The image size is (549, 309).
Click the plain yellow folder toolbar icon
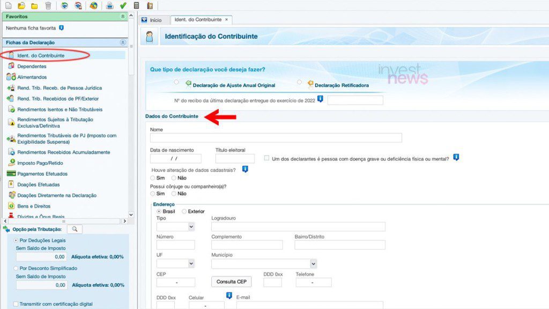34,5
